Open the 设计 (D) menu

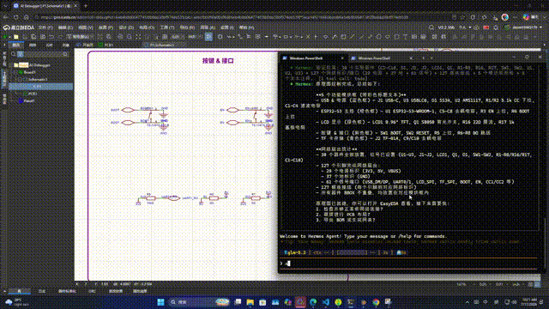tap(126, 27)
